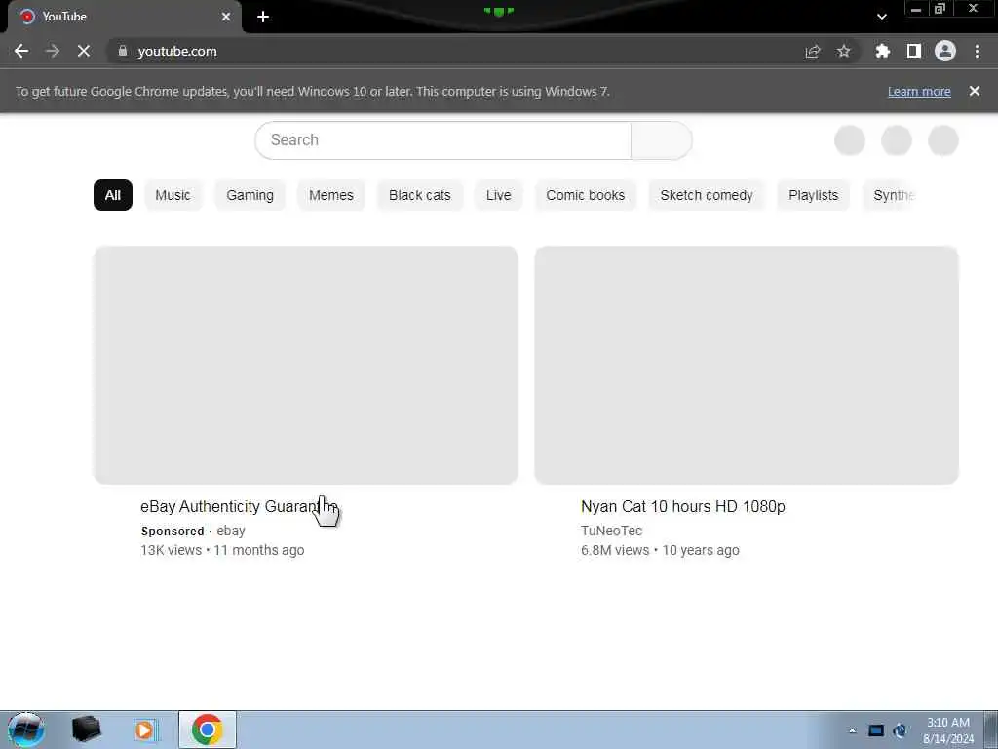This screenshot has height=749, width=998.
Task: Click the YouTube tab title
Action: click(64, 17)
